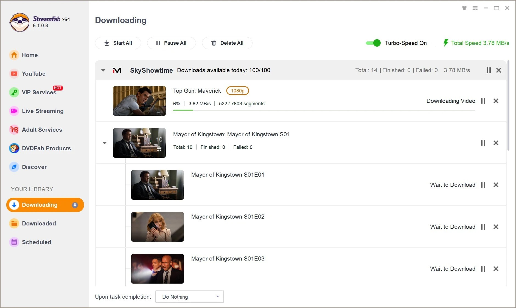Minimize the StreamFab window
516x308 pixels.
coord(486,8)
